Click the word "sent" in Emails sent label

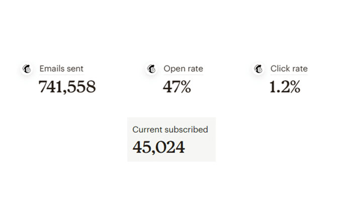click(74, 68)
